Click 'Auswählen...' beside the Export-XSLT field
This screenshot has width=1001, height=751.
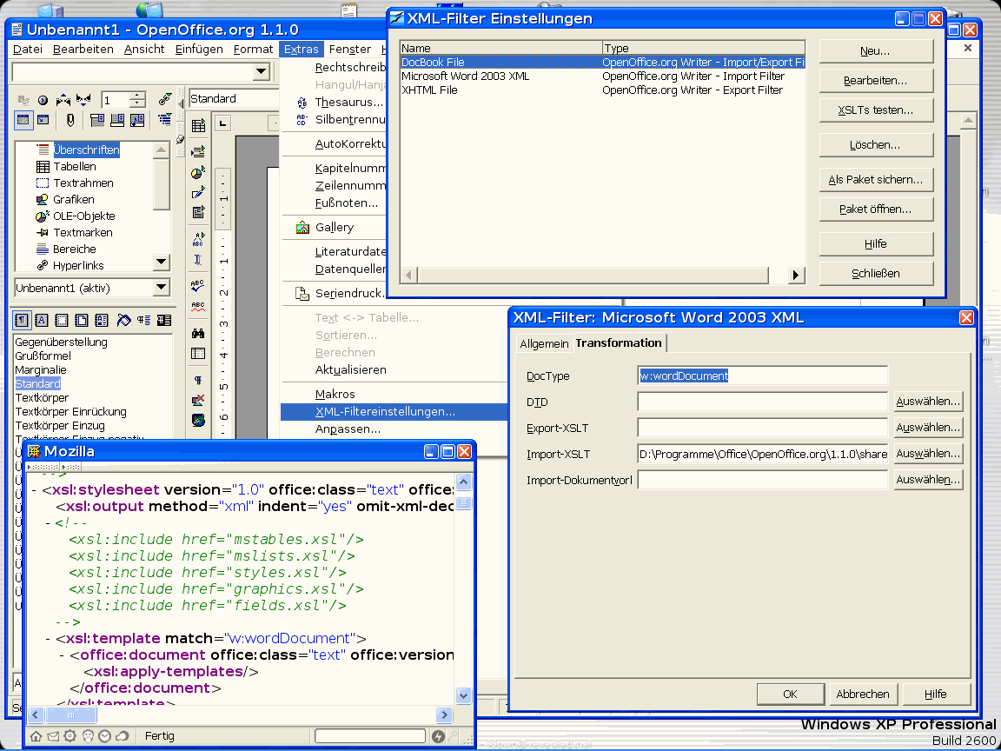pos(928,428)
